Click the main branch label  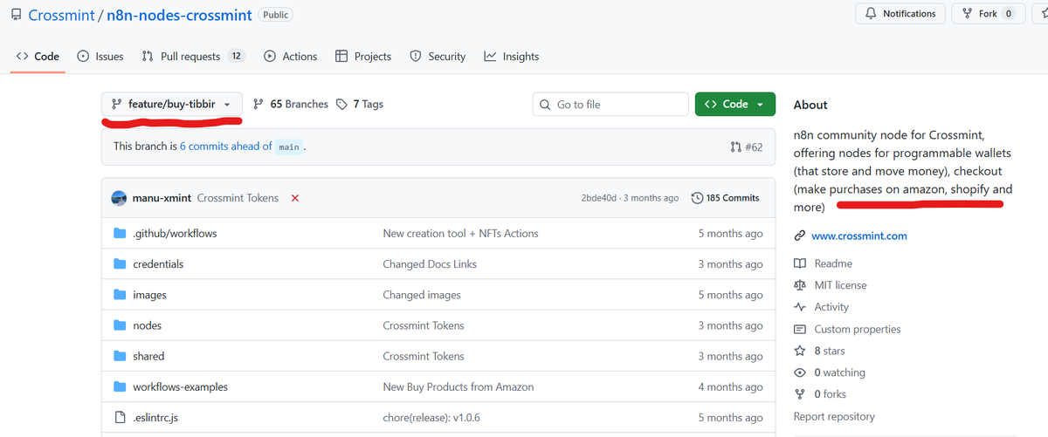pos(288,147)
